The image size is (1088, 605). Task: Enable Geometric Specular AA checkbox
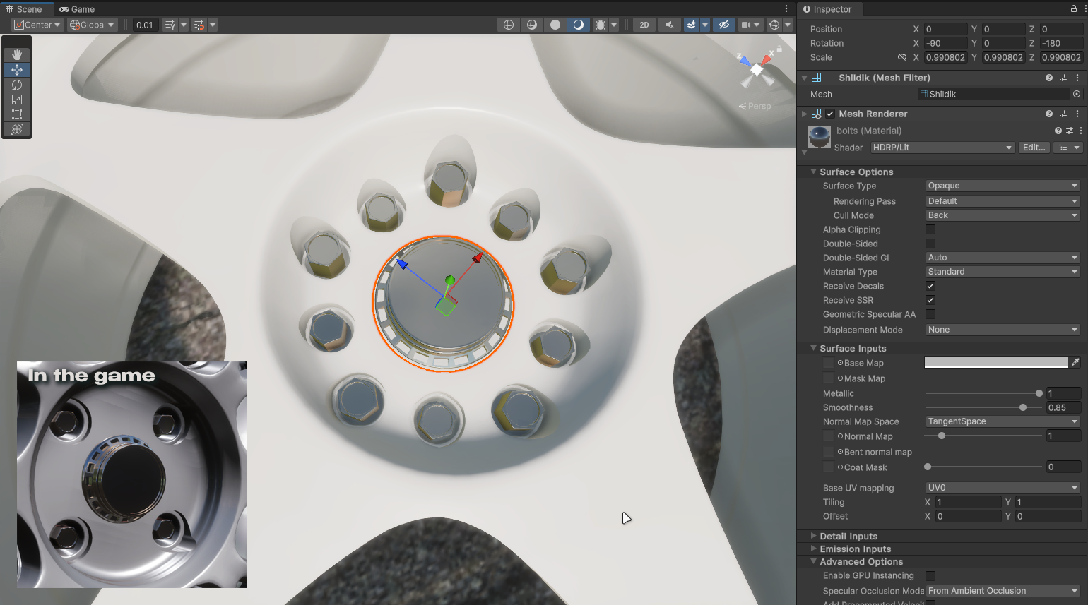coord(930,314)
